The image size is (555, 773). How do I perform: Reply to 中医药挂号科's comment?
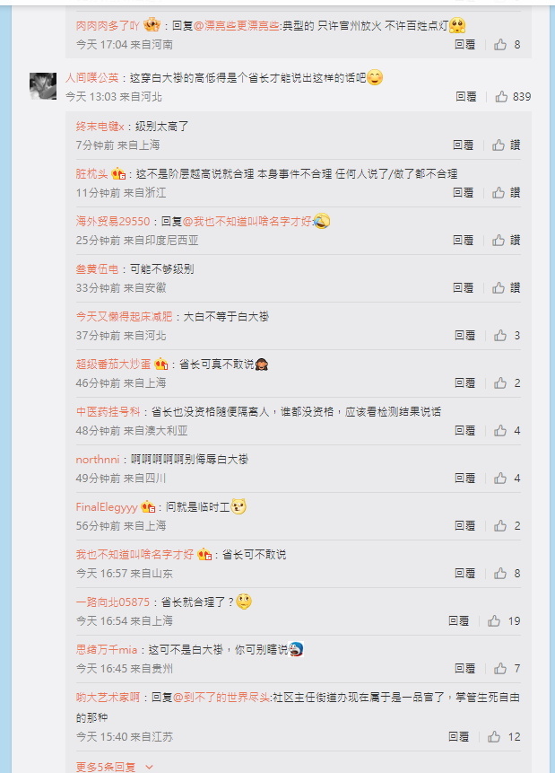click(x=464, y=431)
